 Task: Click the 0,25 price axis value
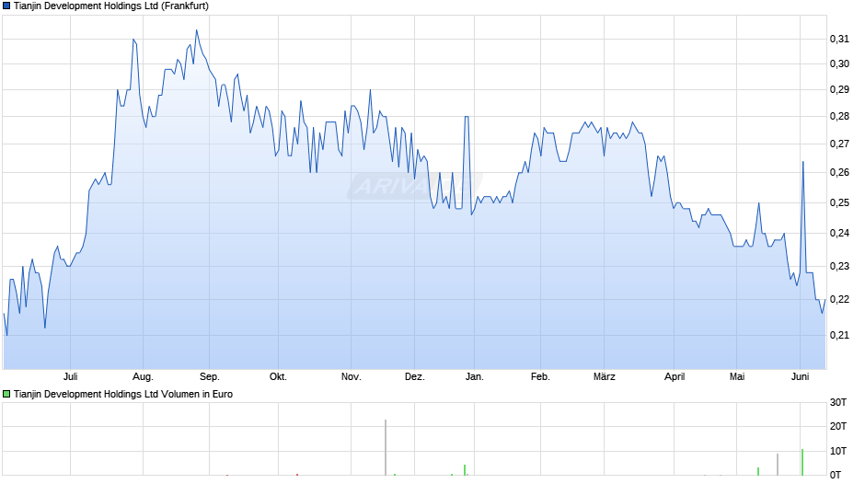tap(839, 203)
